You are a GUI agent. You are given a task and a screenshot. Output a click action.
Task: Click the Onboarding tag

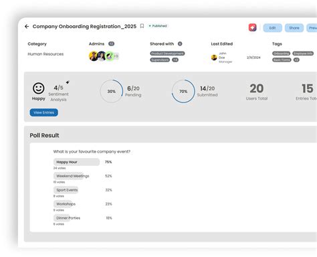(x=281, y=54)
